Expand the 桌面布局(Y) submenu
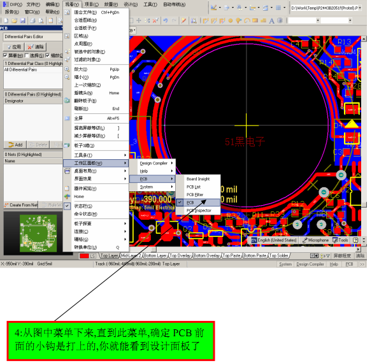The image size is (379, 363). click(x=96, y=171)
